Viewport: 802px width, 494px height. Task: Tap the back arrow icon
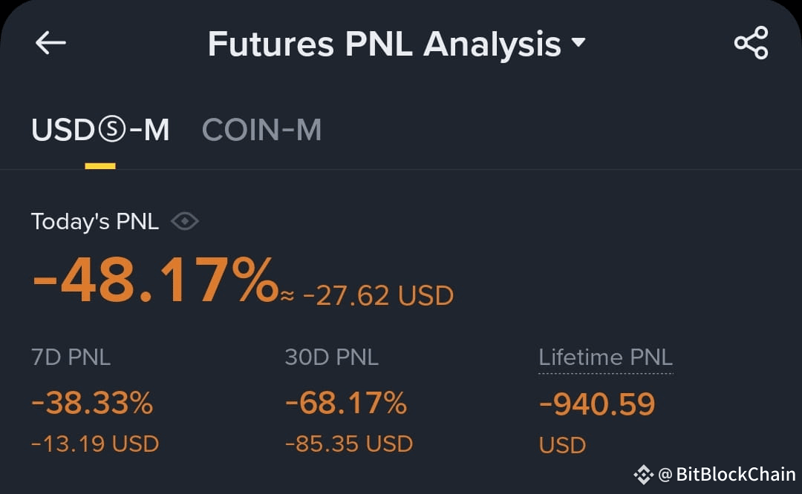[x=50, y=42]
